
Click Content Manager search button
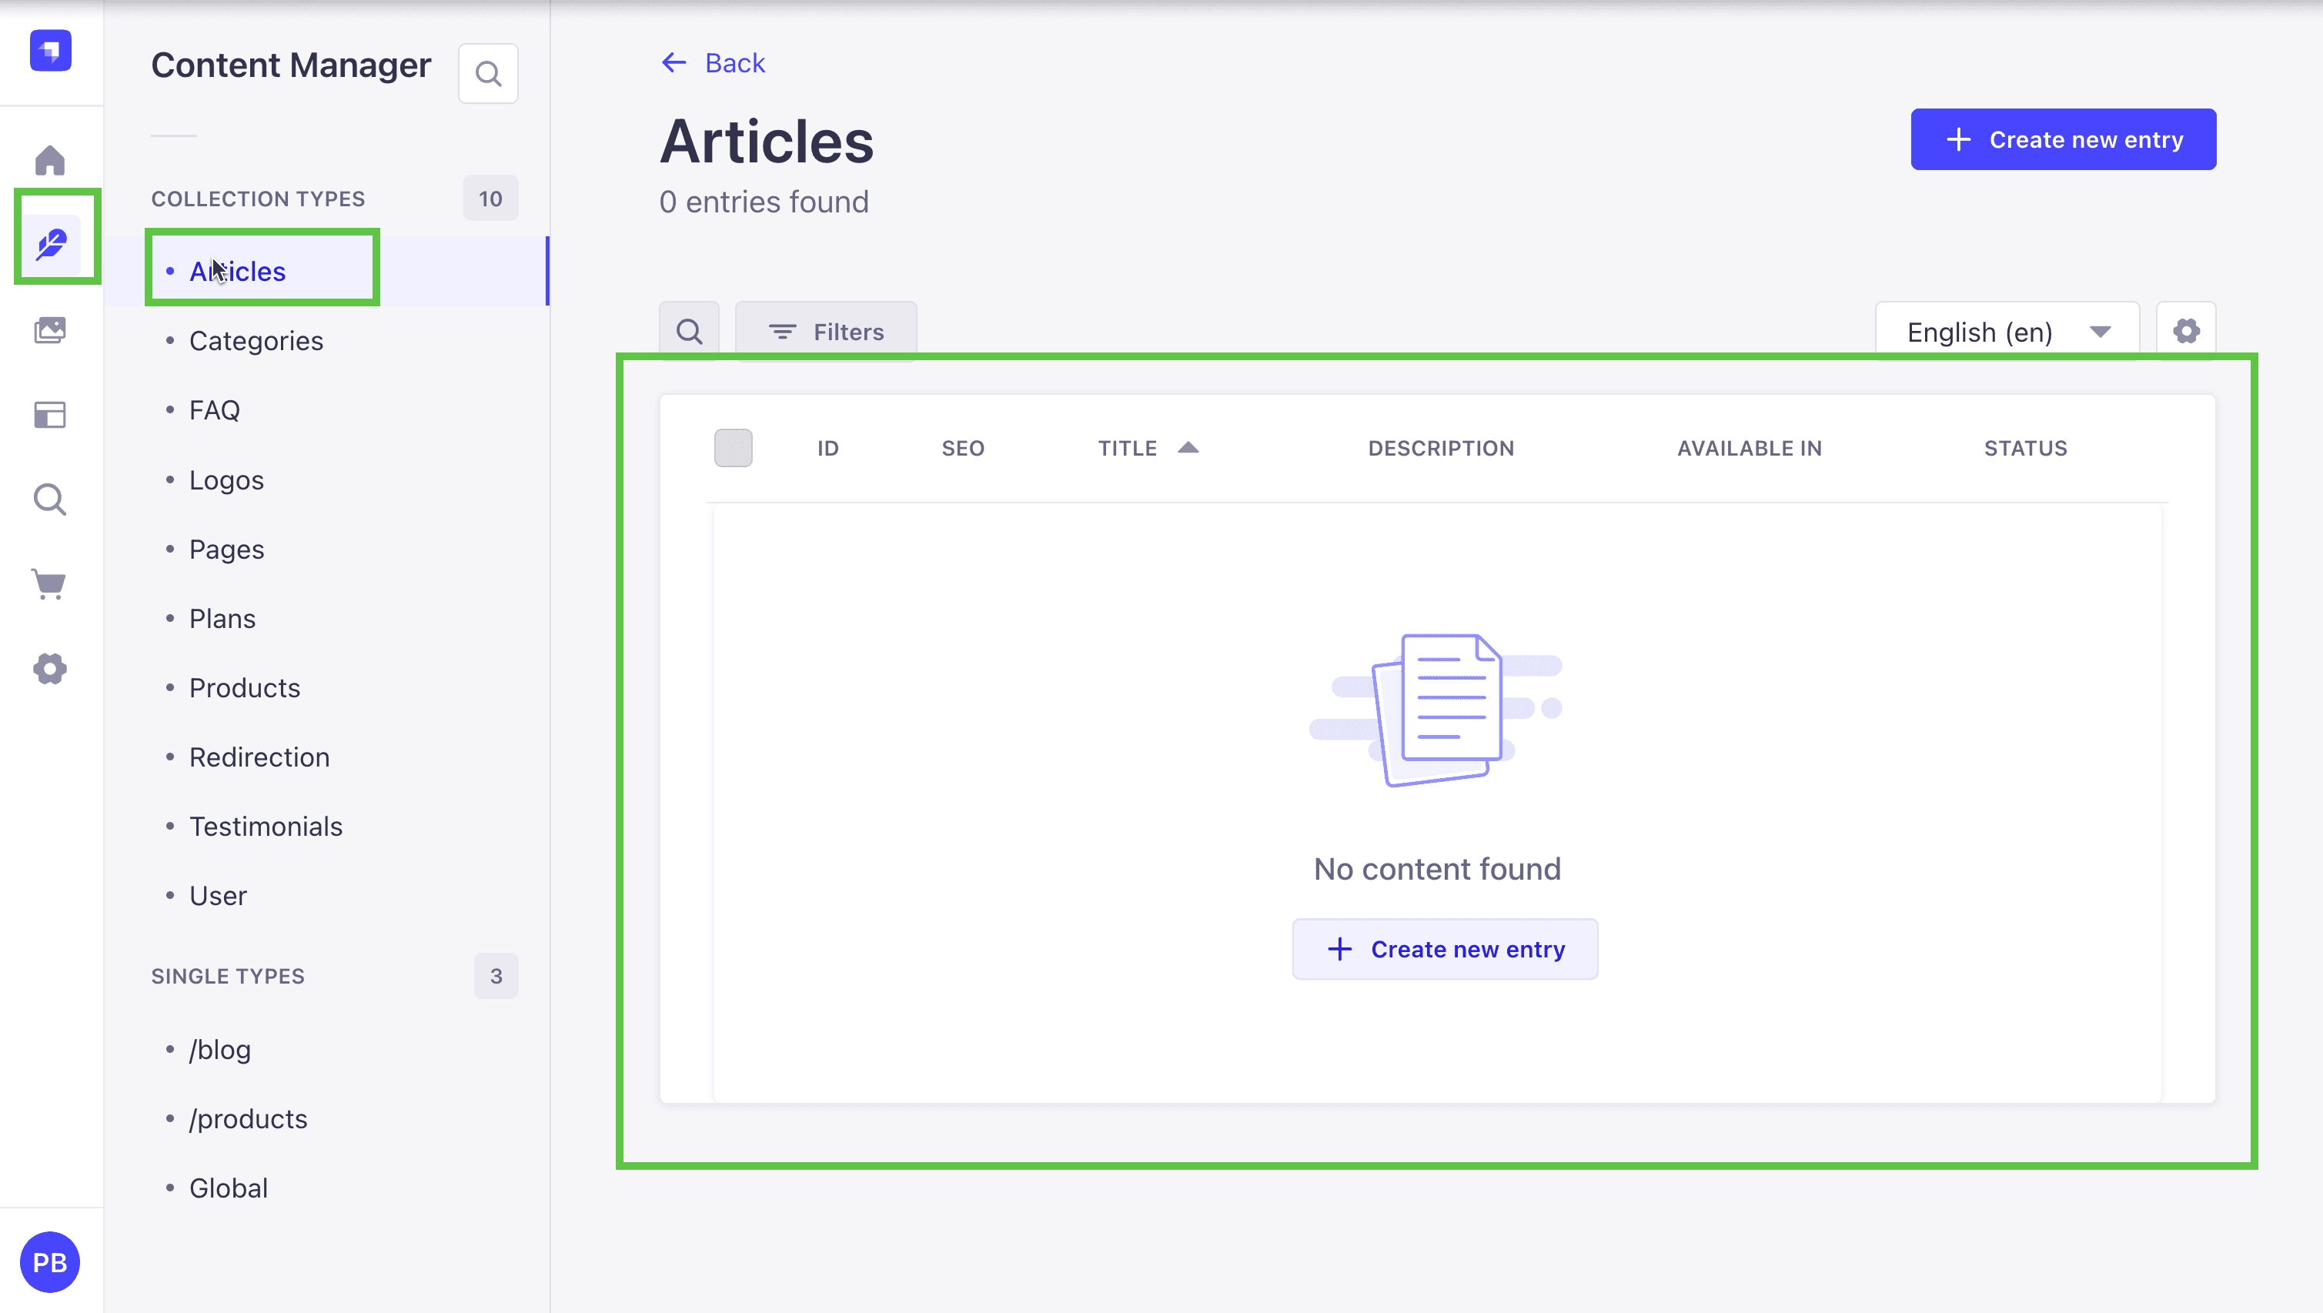point(488,74)
